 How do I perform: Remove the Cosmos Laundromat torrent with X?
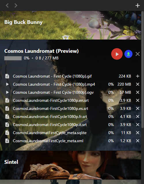(138, 54)
